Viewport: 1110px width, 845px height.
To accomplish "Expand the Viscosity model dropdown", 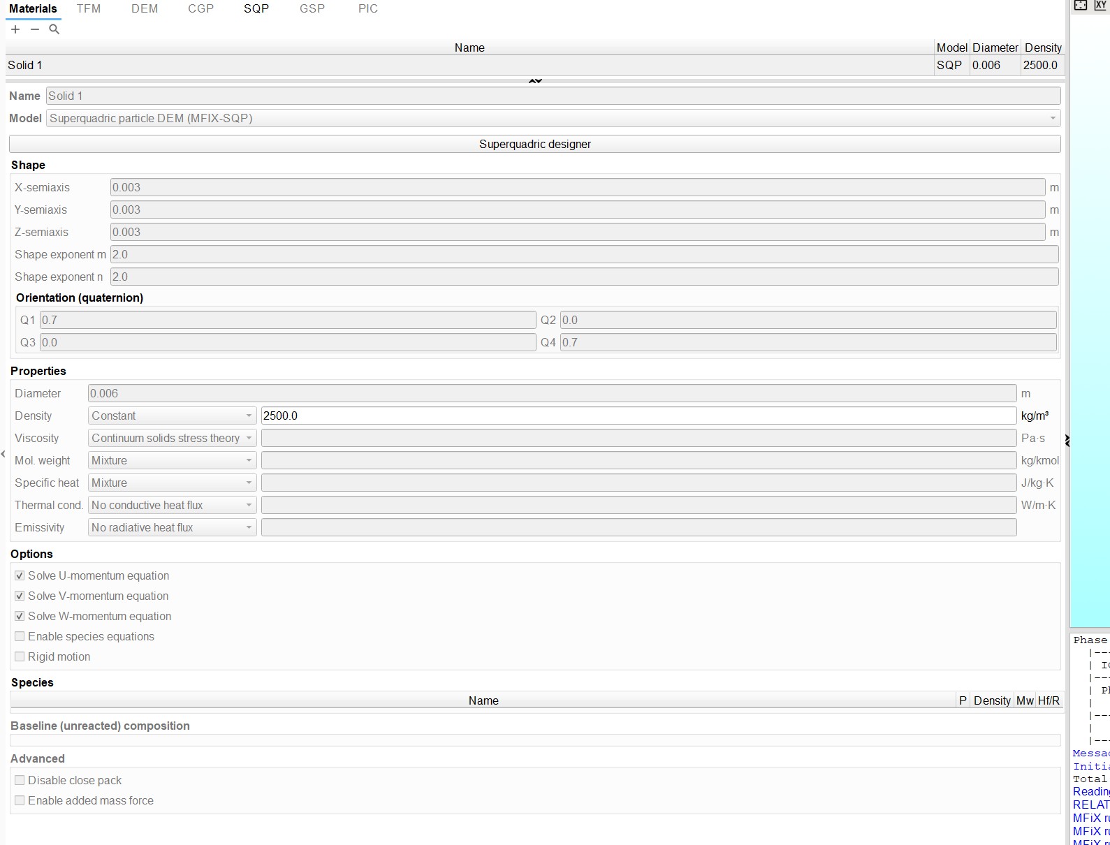I will click(x=172, y=439).
